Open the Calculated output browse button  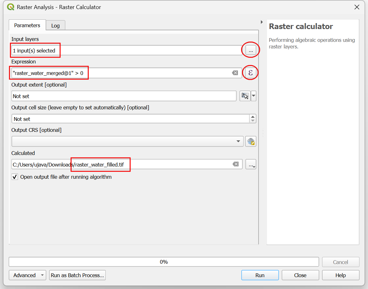pyautogui.click(x=251, y=164)
